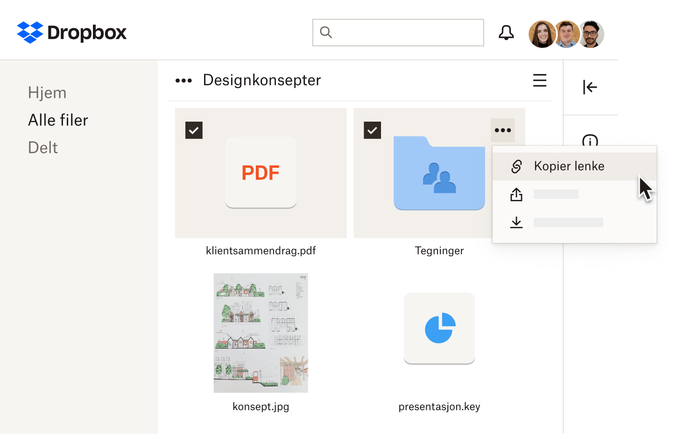The image size is (685, 439).
Task: Open the info panel icon on the right
Action: coord(590,142)
